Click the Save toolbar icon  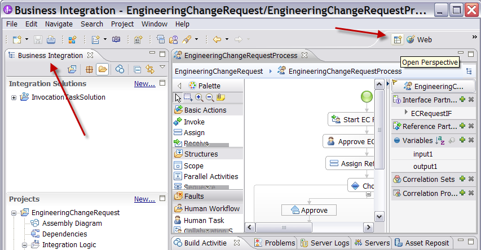point(38,39)
